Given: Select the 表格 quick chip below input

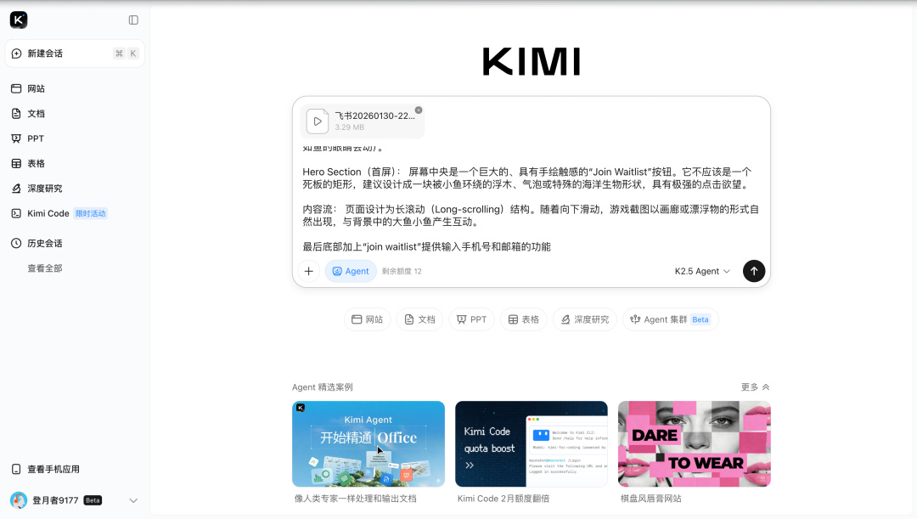Looking at the screenshot, I should coord(523,319).
